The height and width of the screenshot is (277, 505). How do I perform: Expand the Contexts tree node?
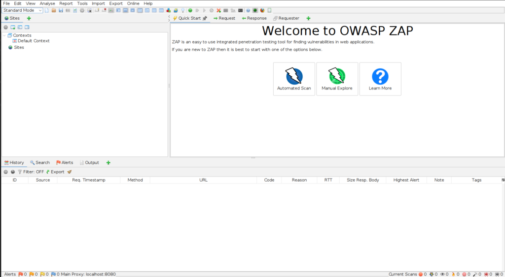point(4,35)
